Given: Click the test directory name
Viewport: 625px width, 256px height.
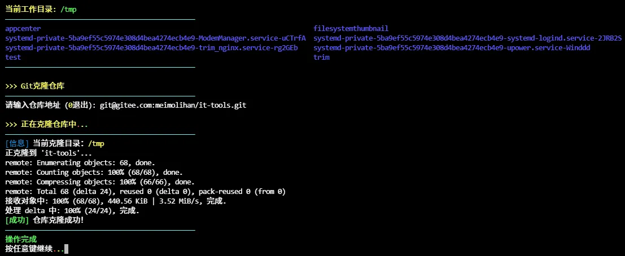Looking at the screenshot, I should click(x=13, y=58).
